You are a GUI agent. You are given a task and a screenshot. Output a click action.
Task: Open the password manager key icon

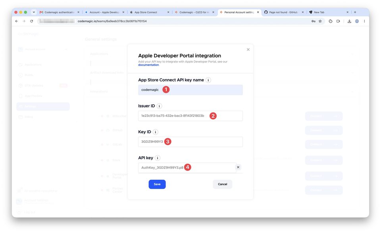click(x=314, y=21)
